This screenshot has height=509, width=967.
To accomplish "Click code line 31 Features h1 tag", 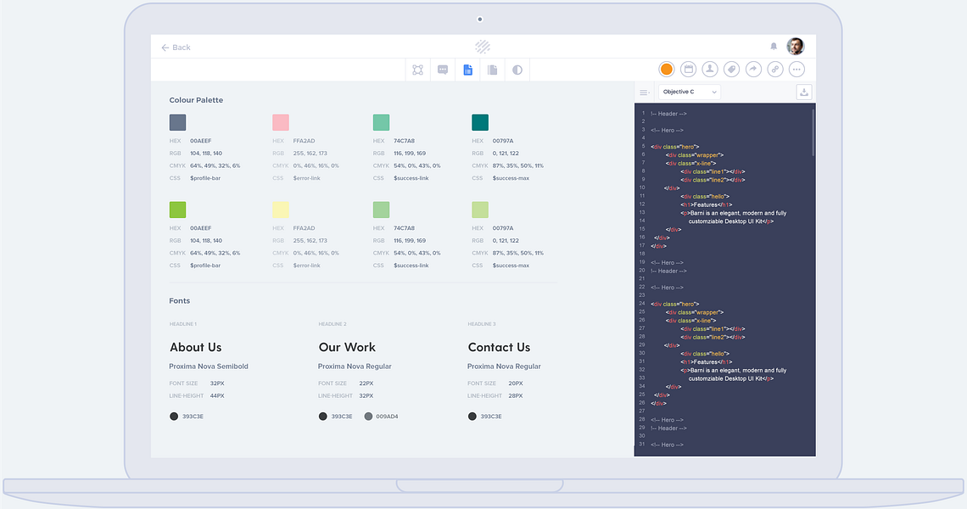I will point(706,362).
